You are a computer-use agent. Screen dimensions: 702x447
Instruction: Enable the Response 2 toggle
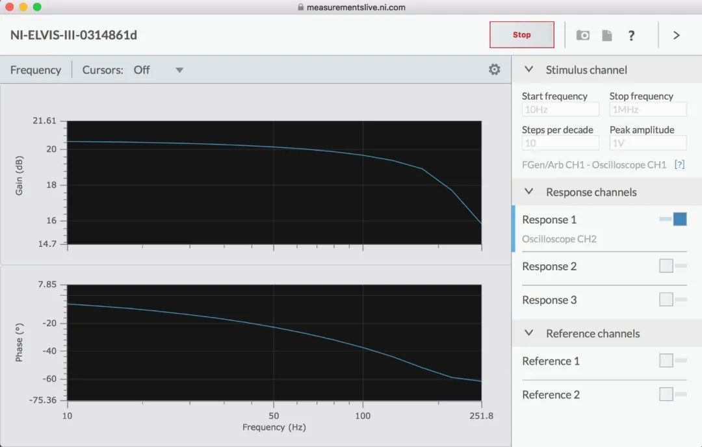pyautogui.click(x=673, y=266)
